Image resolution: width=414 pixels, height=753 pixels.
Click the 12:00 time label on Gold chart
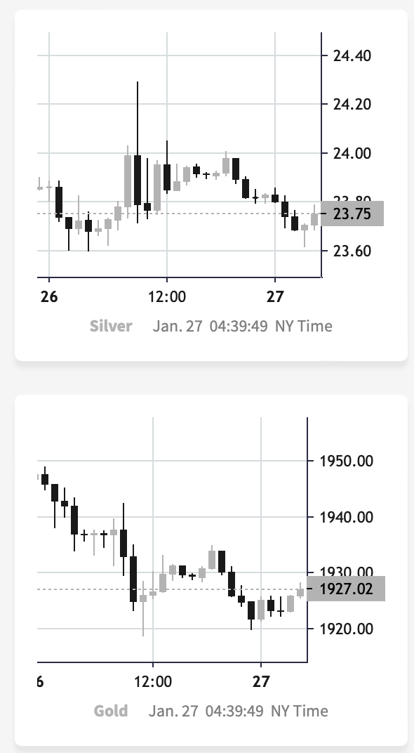153,681
